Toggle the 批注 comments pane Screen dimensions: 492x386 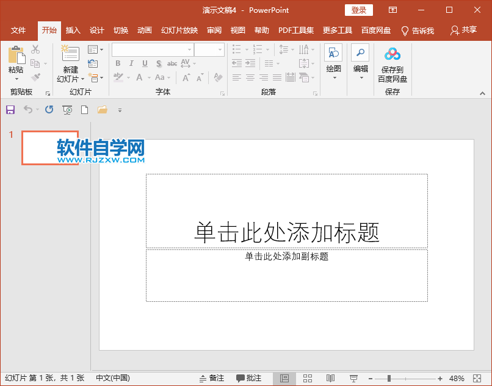coord(249,378)
